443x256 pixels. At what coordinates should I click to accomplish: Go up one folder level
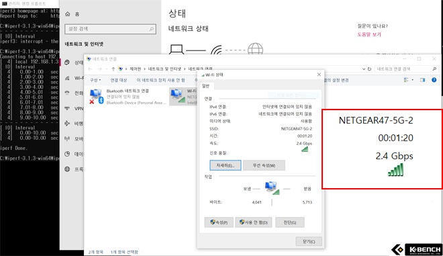click(113, 69)
